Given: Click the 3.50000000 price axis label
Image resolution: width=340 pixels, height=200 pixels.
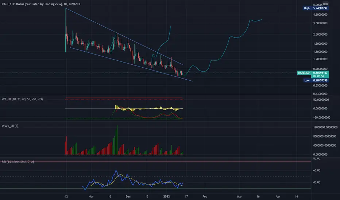Looking at the screenshot, I should click(x=320, y=23).
